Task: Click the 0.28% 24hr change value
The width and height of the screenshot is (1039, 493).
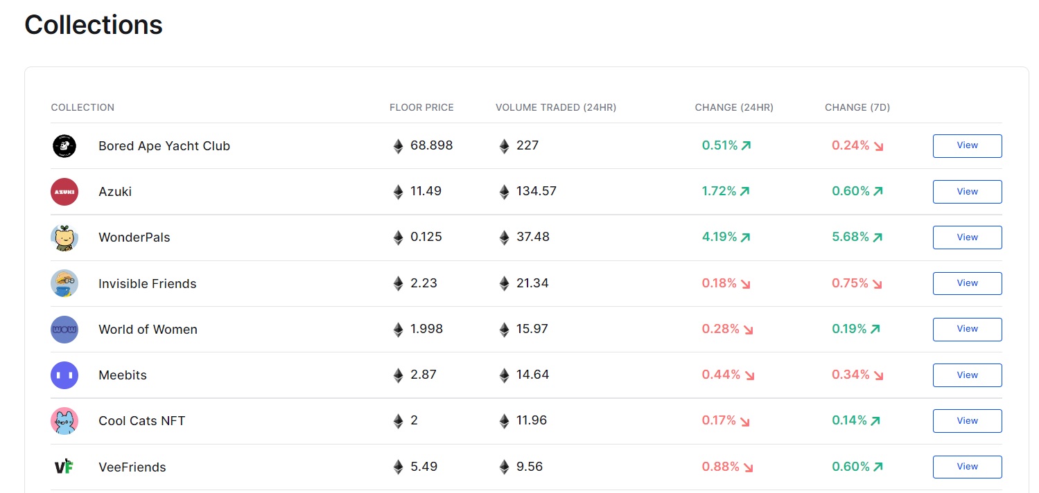Action: pyautogui.click(x=721, y=329)
